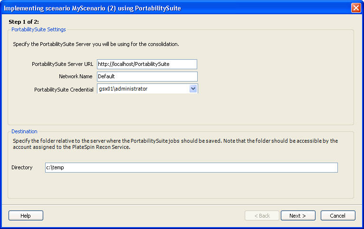Close the Implementing scenario dialog window
This screenshot has width=364, height=229.
tap(355, 8)
